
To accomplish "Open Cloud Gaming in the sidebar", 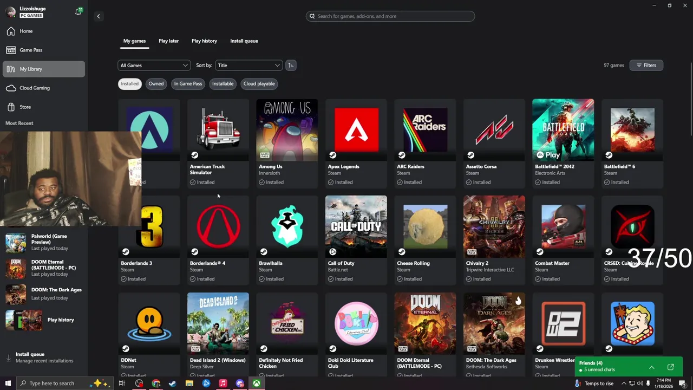I will click(43, 88).
